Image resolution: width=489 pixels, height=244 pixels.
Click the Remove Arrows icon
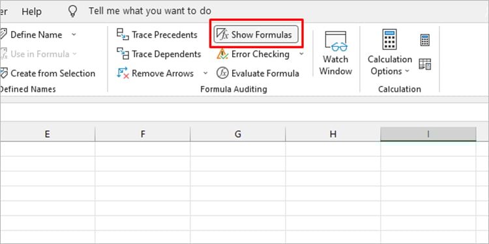tap(123, 73)
